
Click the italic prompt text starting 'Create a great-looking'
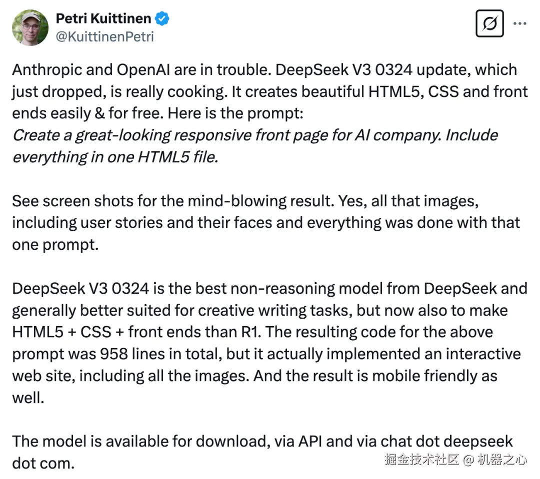point(255,146)
